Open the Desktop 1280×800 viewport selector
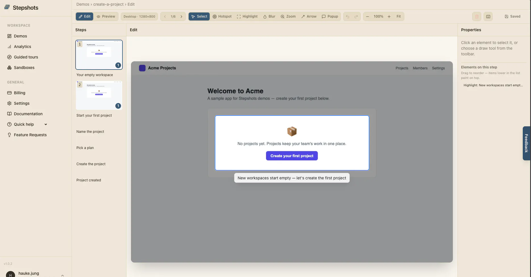Image resolution: width=531 pixels, height=277 pixels. click(x=139, y=16)
